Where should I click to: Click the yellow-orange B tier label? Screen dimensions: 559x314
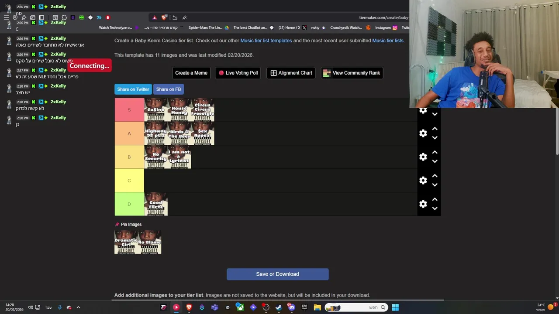click(x=129, y=157)
